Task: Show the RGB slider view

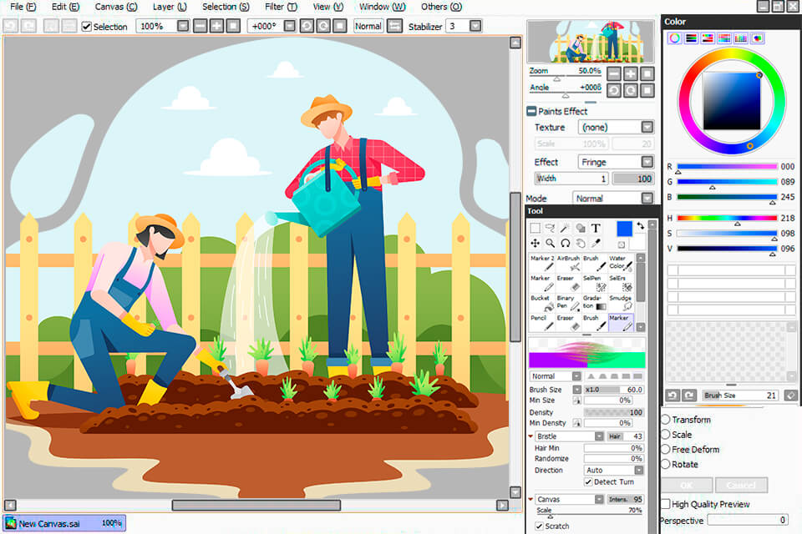Action: coord(691,38)
